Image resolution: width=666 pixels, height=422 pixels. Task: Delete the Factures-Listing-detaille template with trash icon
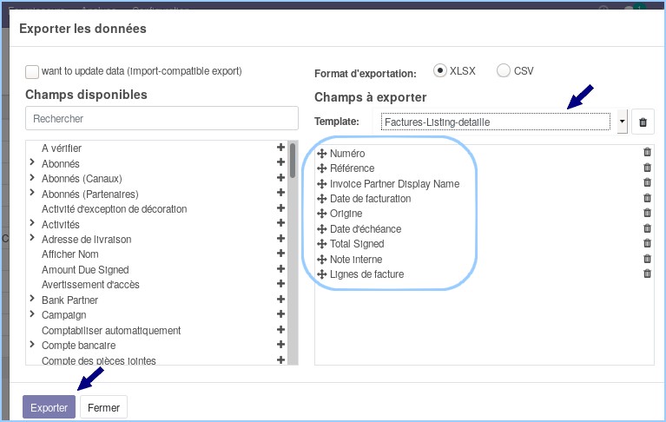point(643,122)
